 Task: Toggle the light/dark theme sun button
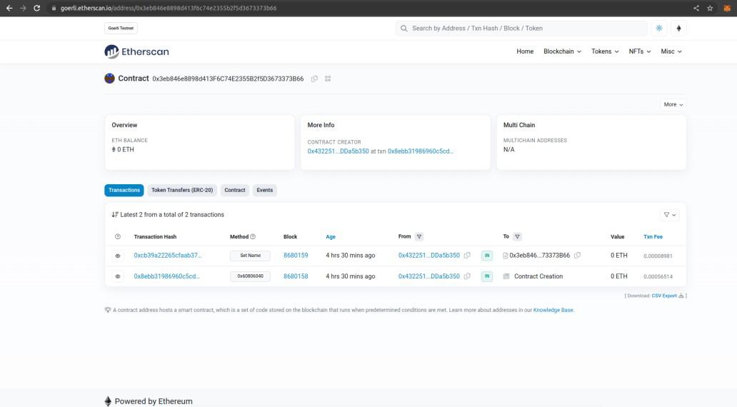pyautogui.click(x=658, y=29)
